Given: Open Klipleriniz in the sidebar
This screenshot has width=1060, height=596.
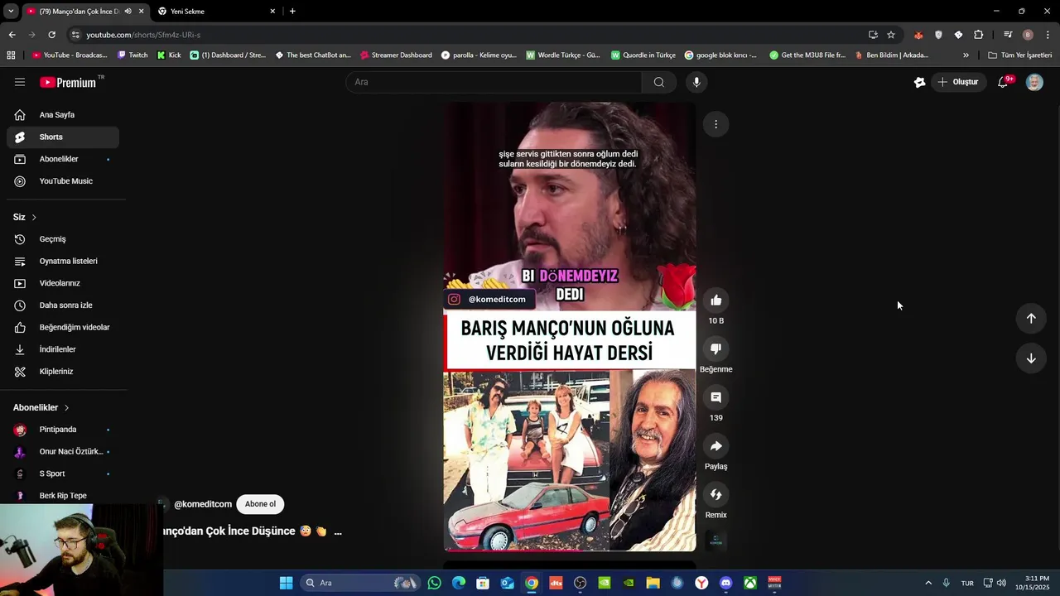Looking at the screenshot, I should 63,372.
